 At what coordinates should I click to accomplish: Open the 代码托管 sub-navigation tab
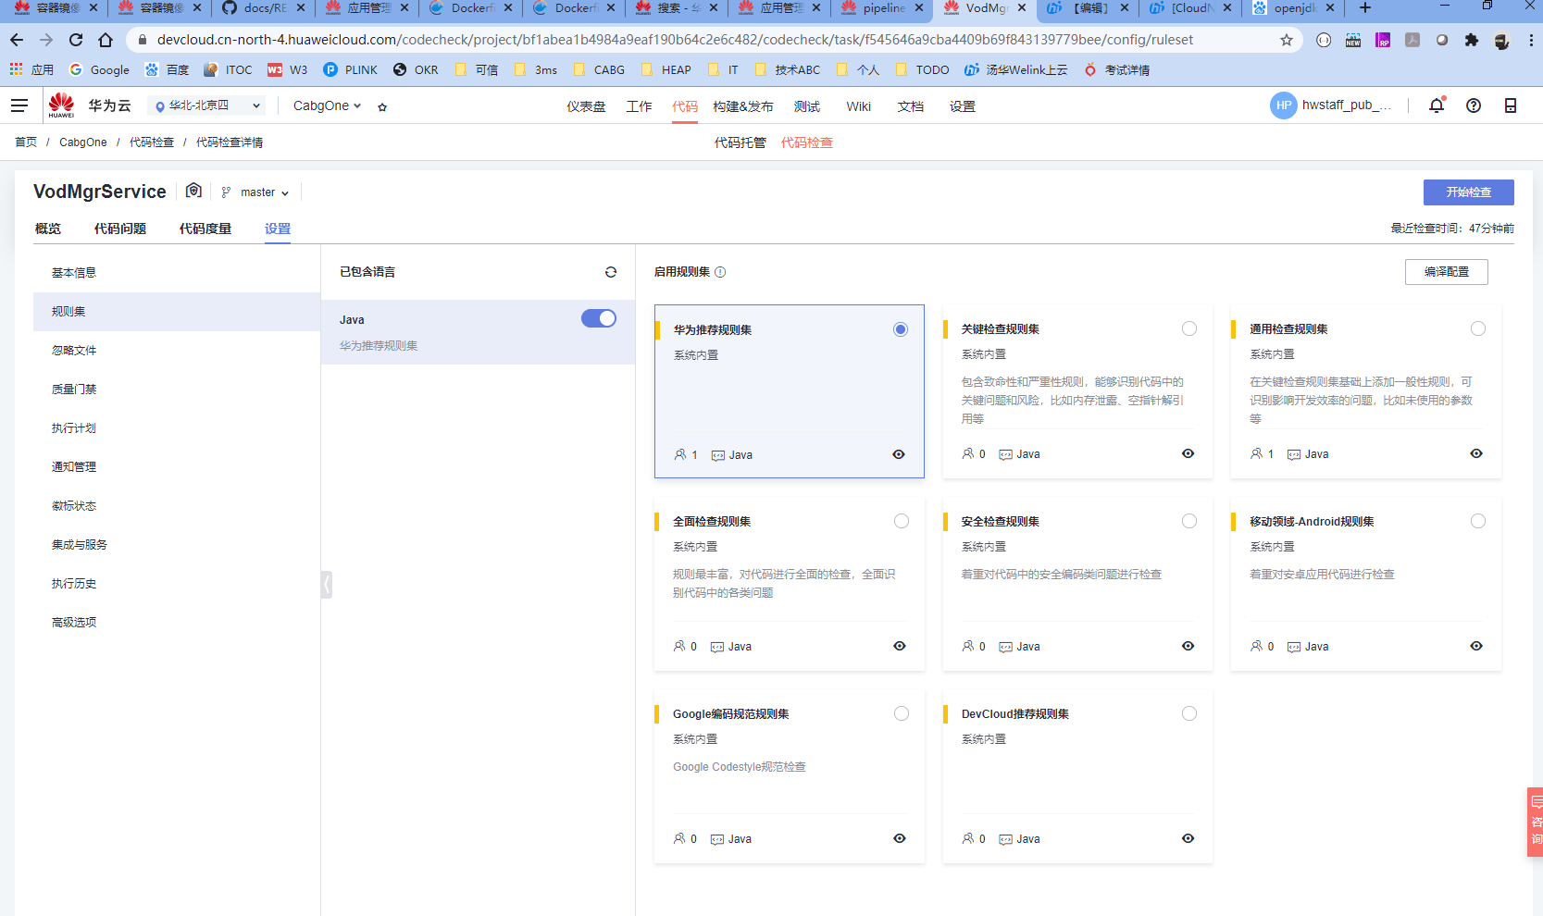740,142
